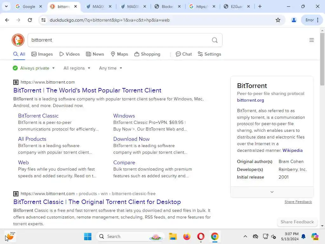Show hidden system tray icons
Screen dimensions: 325x244
coord(245,236)
